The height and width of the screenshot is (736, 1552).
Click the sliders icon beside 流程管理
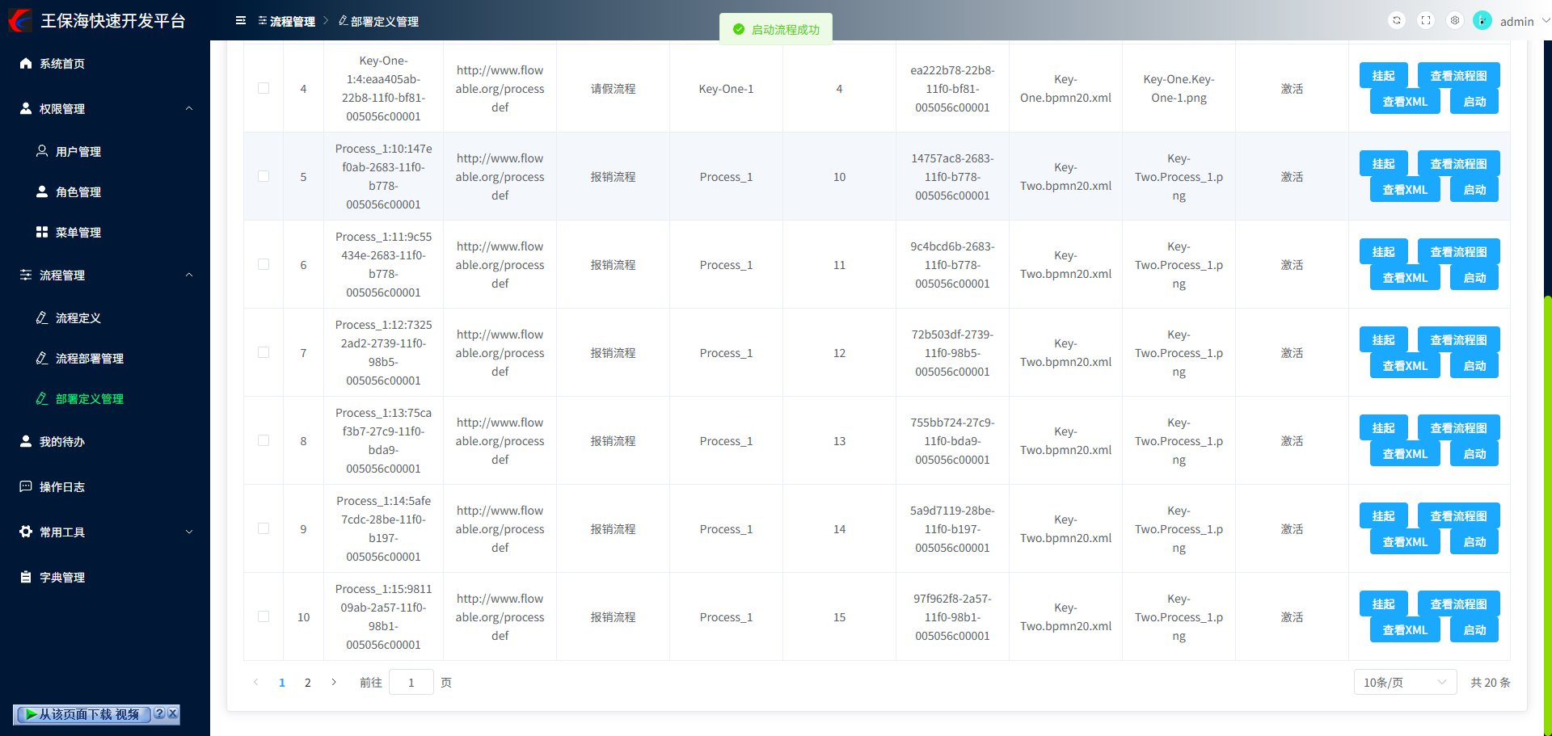pos(26,275)
